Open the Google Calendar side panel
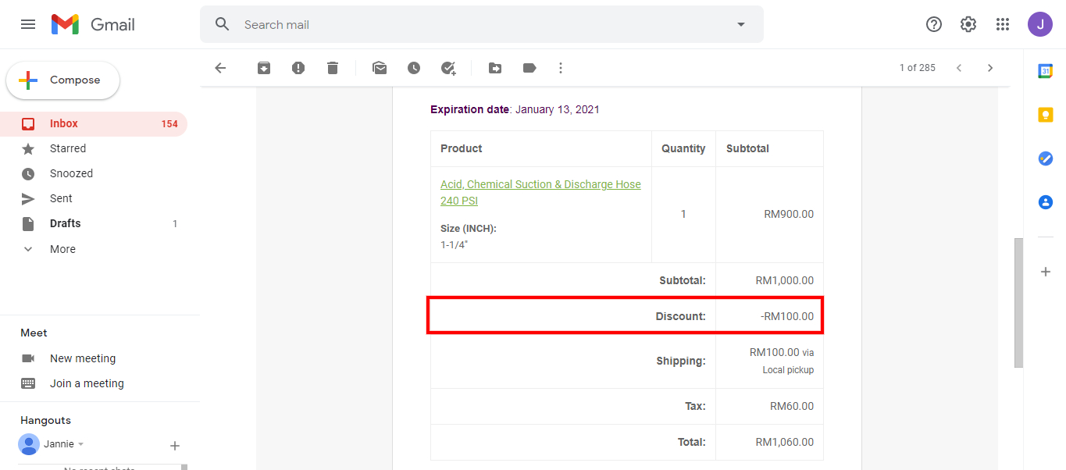Screen dimensions: 1066x470 click(x=1045, y=71)
